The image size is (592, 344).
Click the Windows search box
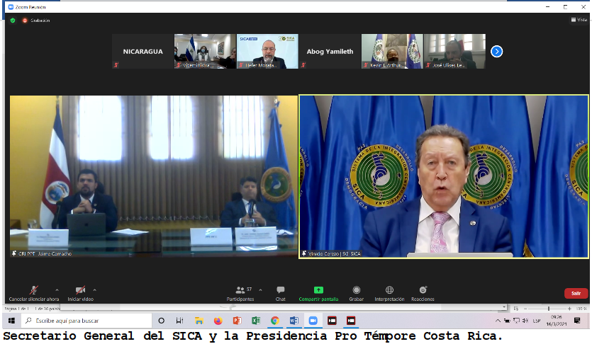(85, 321)
